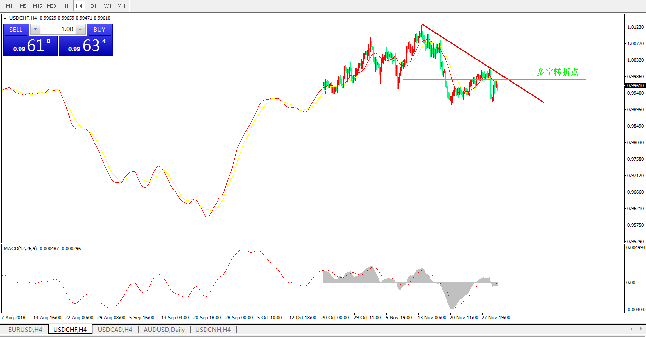Click the SELL button
Screen dimensions: 646x337
pyautogui.click(x=16, y=29)
